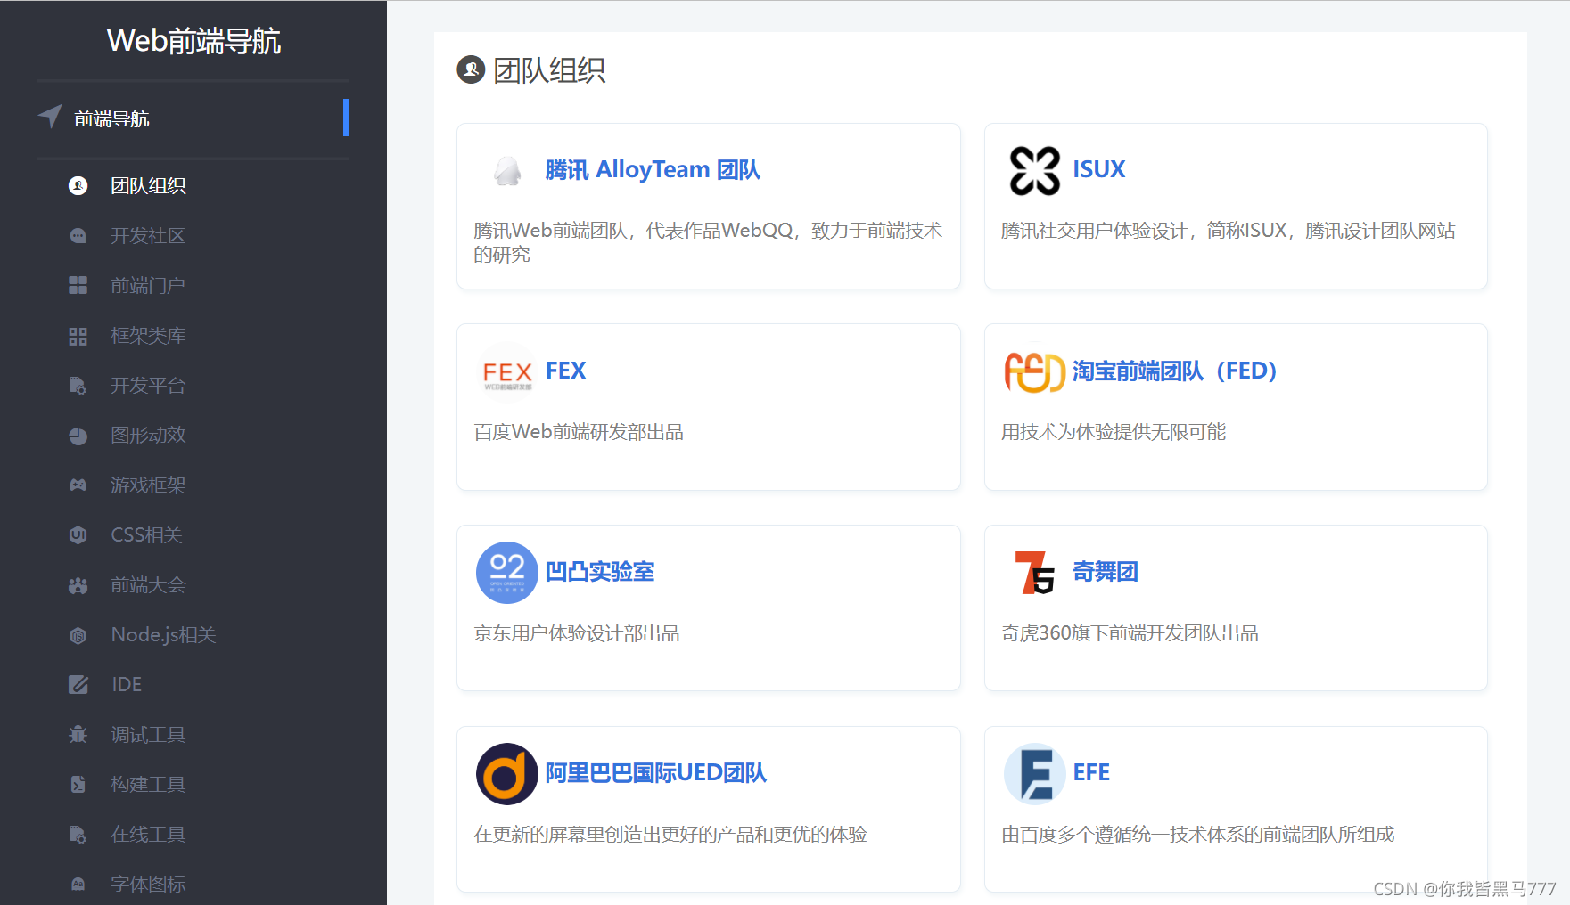Open the 腾讯 AlloyTeam 团队 link
Viewport: 1570px width, 905px height.
pyautogui.click(x=653, y=170)
